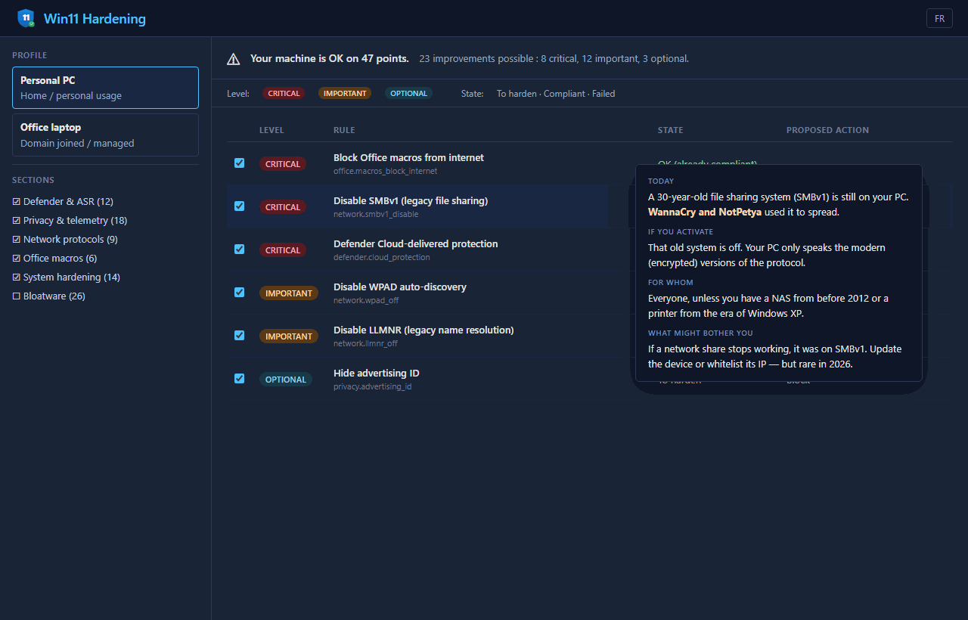Click the 'Block Office macros from internet' rule title
This screenshot has height=620, width=968.
click(x=408, y=158)
